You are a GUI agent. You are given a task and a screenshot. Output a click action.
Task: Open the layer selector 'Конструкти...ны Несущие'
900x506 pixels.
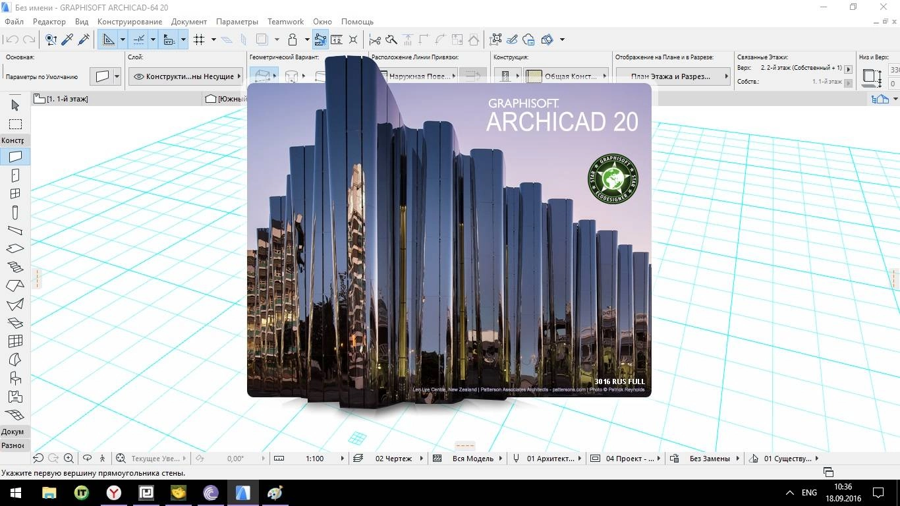(x=186, y=76)
